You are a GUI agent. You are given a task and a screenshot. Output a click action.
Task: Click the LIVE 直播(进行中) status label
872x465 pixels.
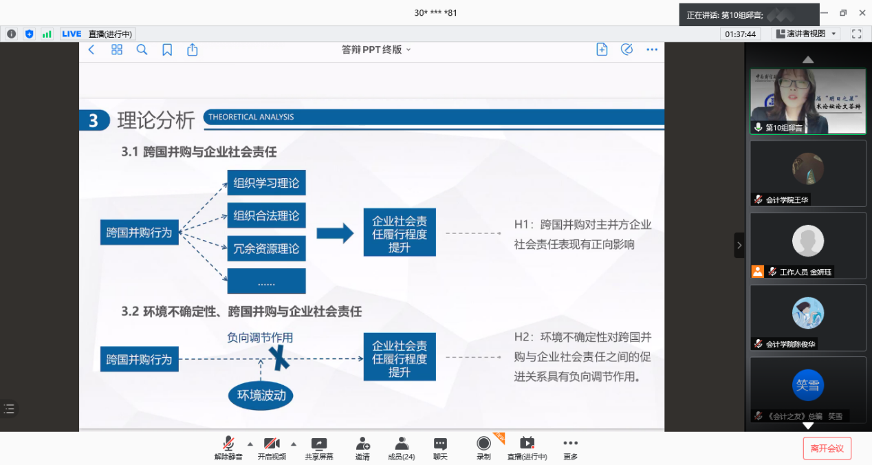coord(97,34)
